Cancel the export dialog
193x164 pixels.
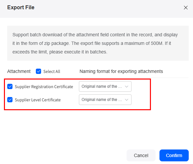click(x=141, y=155)
